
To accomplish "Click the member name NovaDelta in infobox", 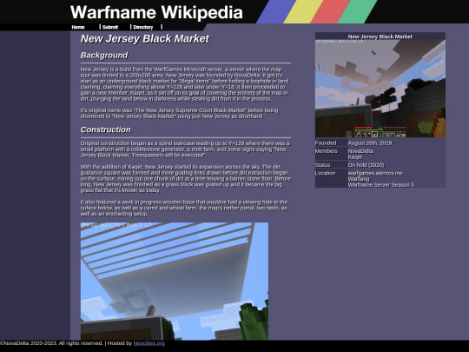I will tap(360, 151).
